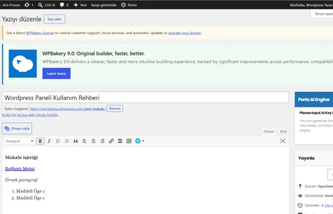The height and width of the screenshot is (214, 333).
Task: Click the Learn more button
Action: (56, 73)
